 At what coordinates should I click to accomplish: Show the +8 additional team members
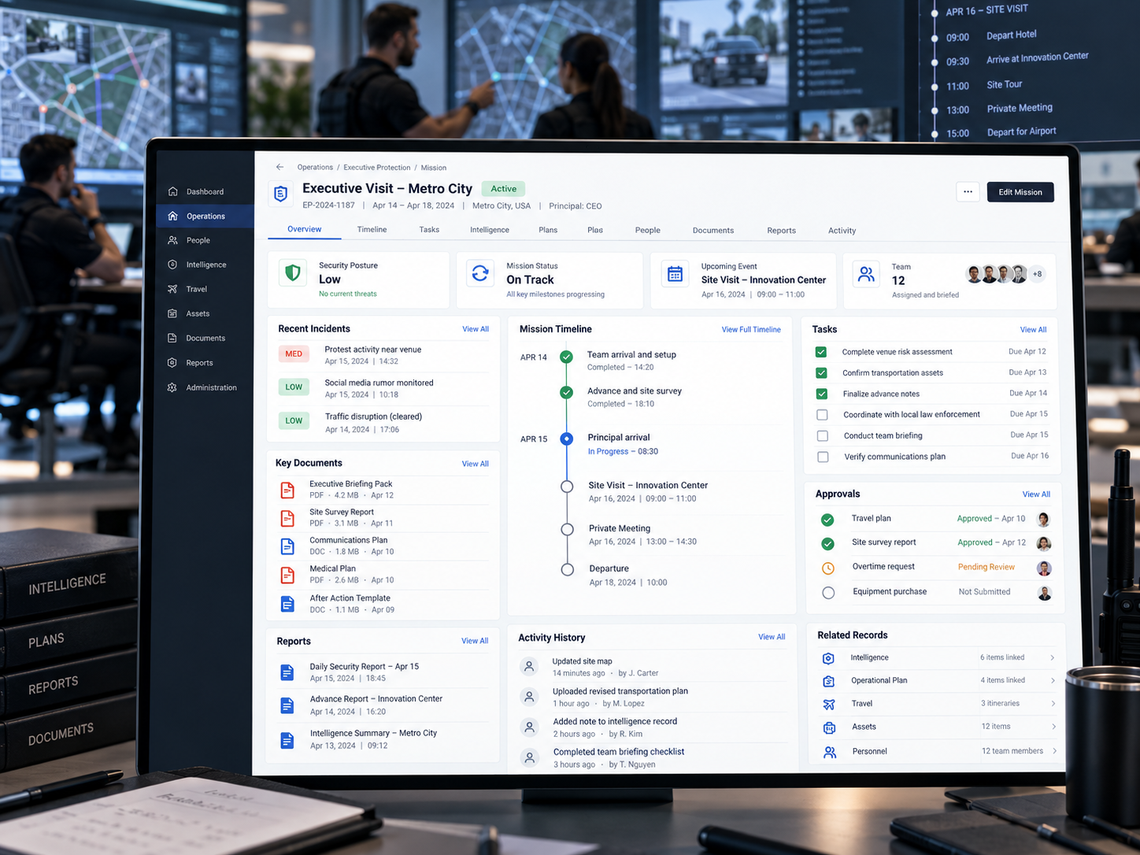(x=1038, y=274)
